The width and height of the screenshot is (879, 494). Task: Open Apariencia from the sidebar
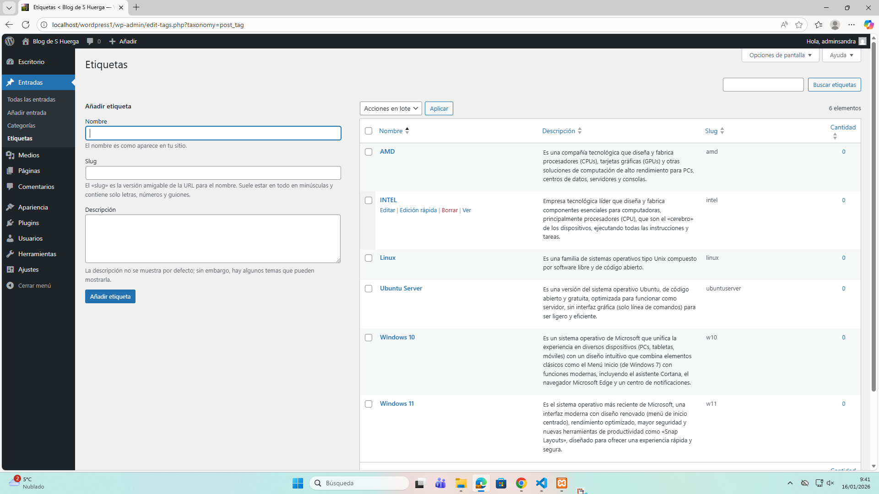(33, 207)
